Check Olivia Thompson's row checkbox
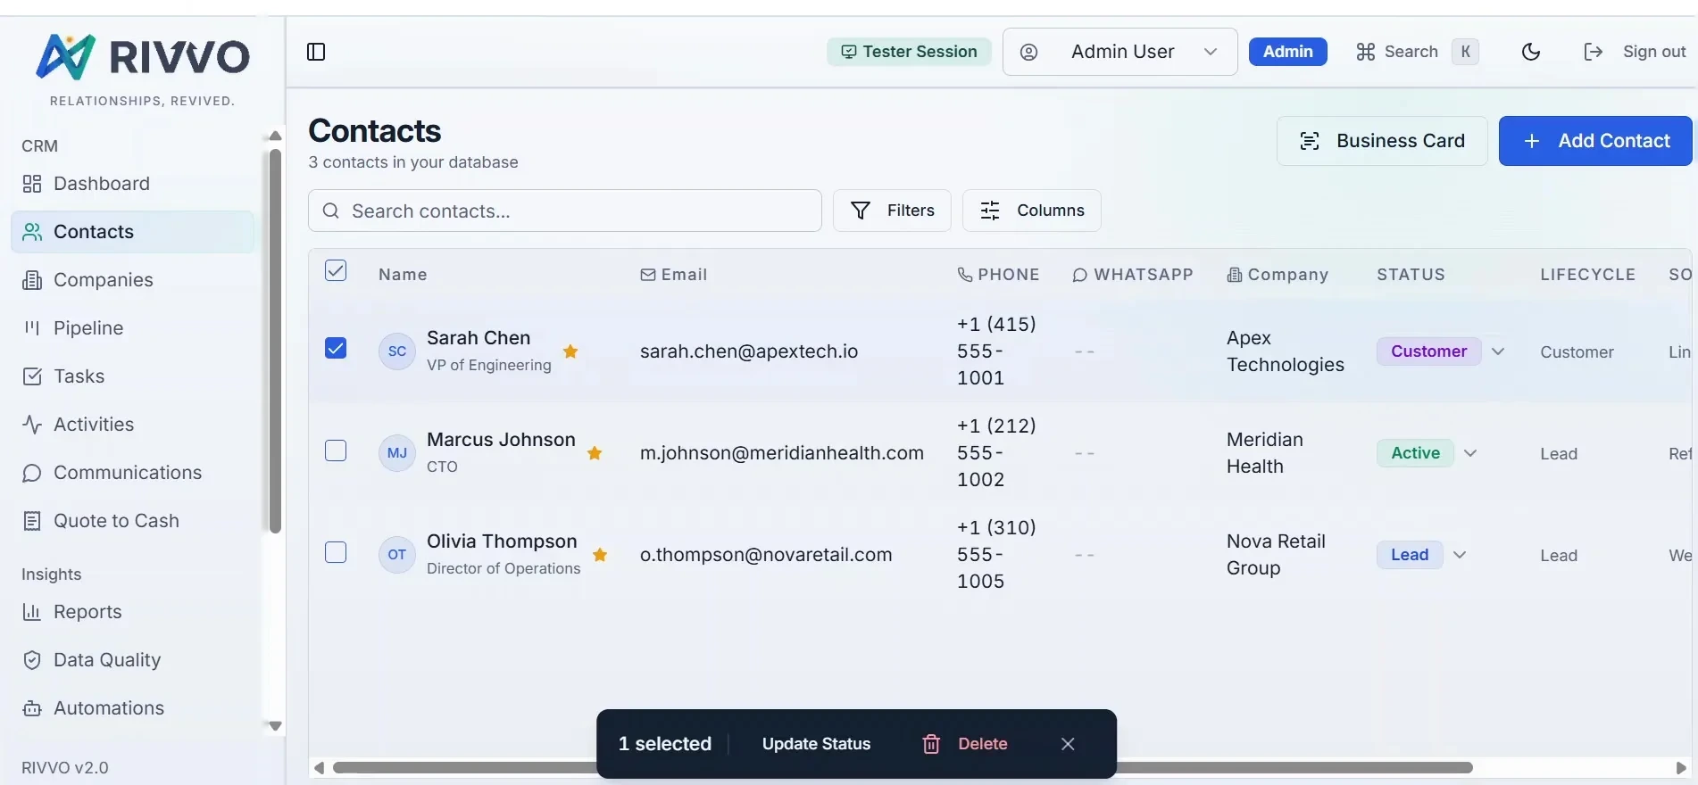 point(336,552)
